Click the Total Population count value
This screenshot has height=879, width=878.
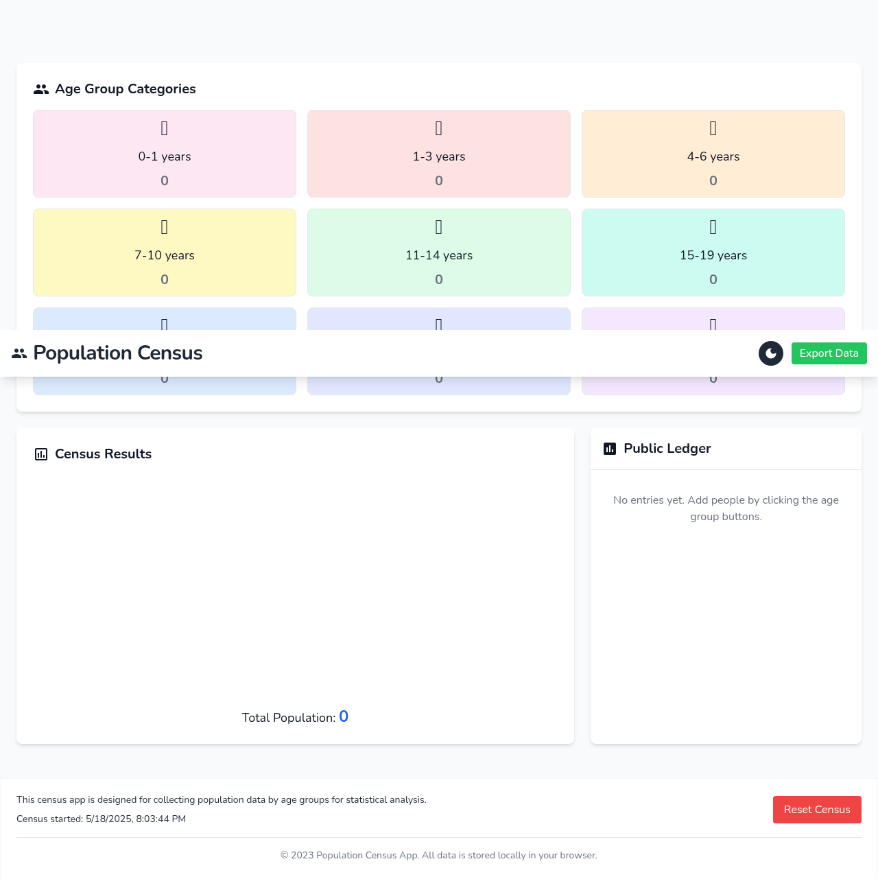pyautogui.click(x=344, y=716)
